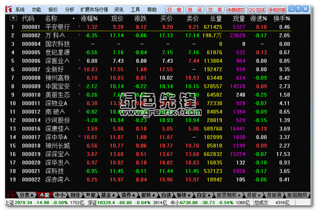Close the stock window
Screen dimensions: 317x211
(305, 9)
